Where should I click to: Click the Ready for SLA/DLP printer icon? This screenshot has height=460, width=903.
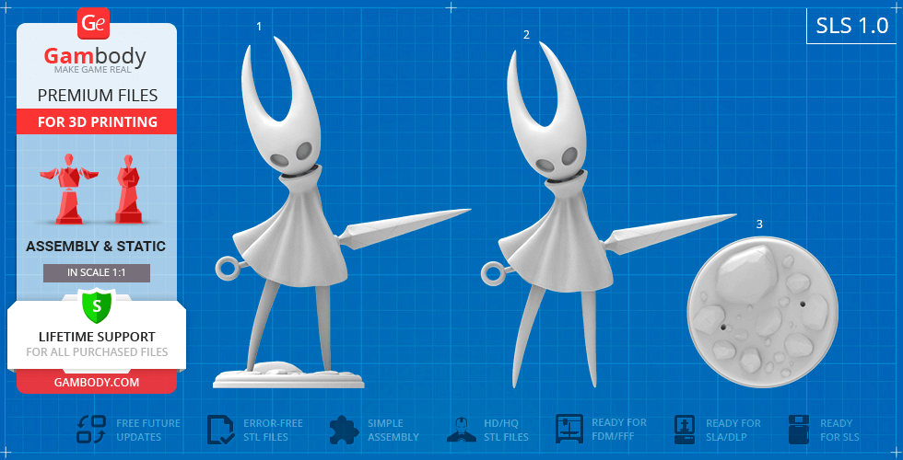[684, 429]
